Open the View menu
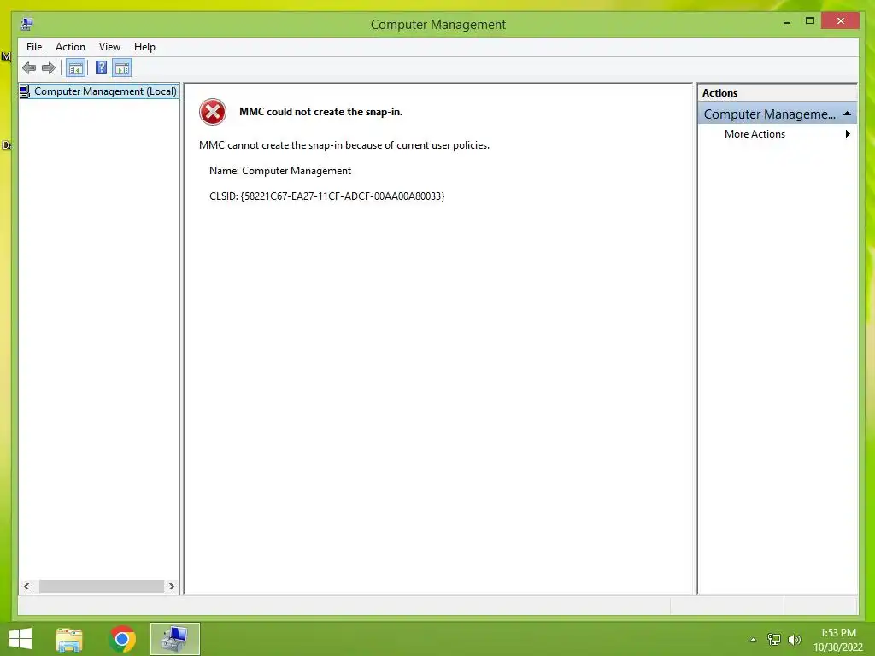 tap(109, 47)
